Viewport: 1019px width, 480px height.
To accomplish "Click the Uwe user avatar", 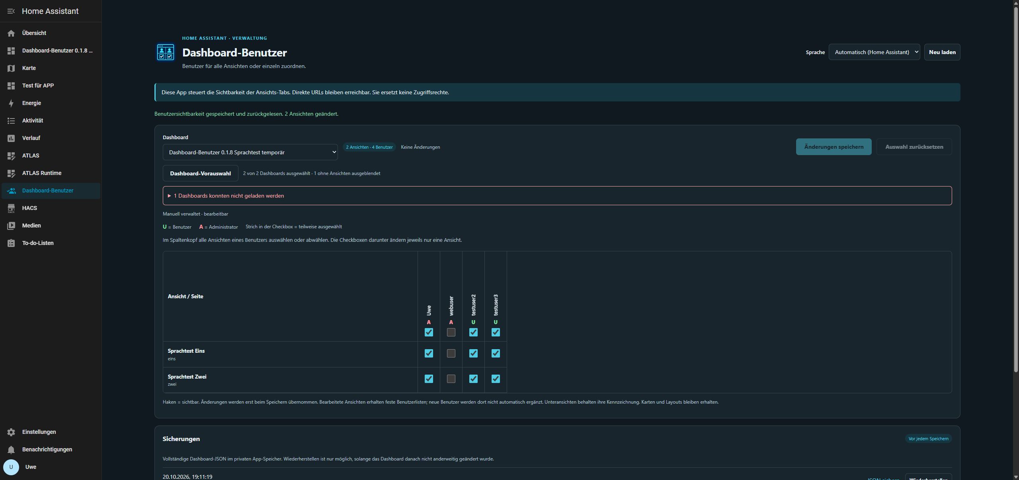I will click(x=11, y=467).
